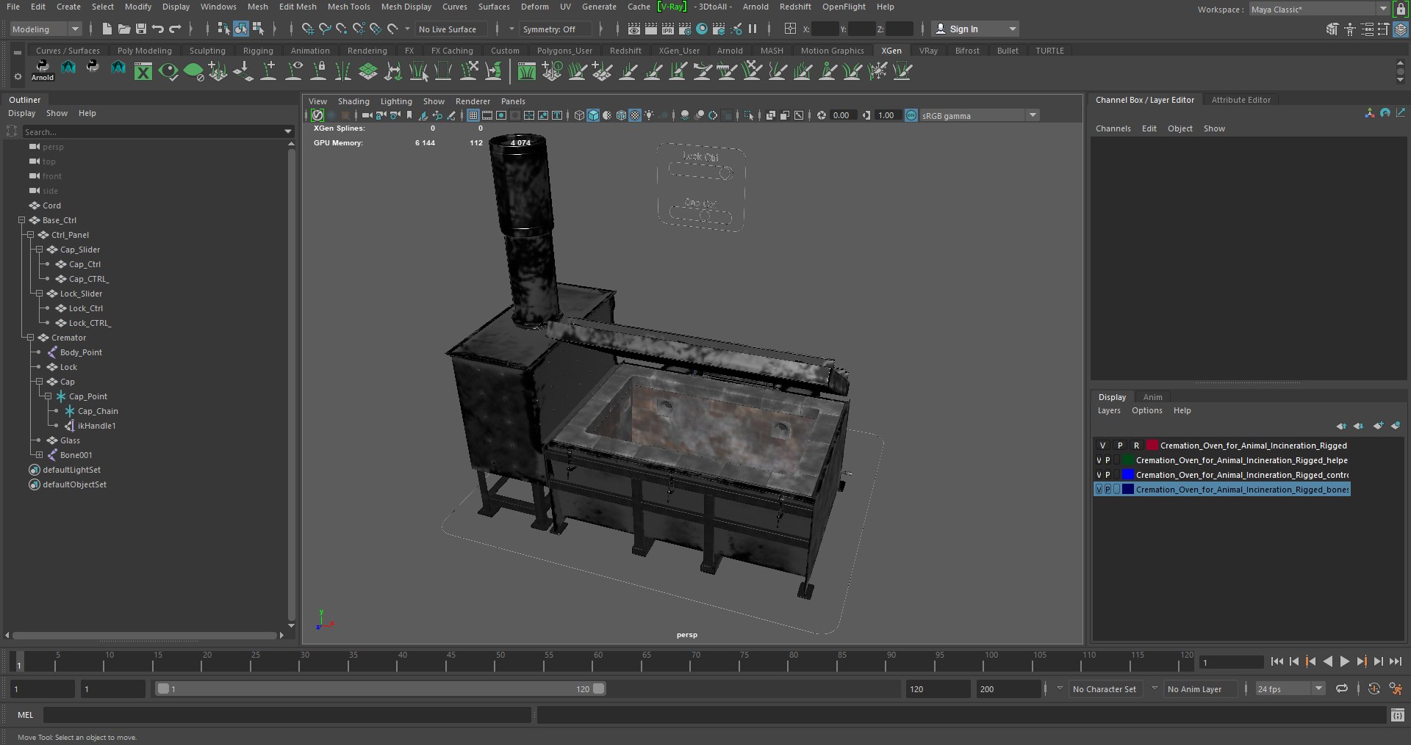Click the XGen add guide plus icon
Image resolution: width=1411 pixels, height=745 pixels.
pos(269,71)
